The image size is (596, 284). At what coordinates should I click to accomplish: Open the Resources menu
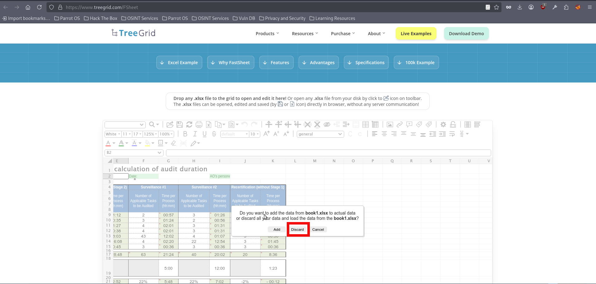tap(305, 34)
